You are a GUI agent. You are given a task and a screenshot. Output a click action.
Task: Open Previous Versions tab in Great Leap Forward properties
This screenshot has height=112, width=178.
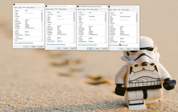pos(126,10)
